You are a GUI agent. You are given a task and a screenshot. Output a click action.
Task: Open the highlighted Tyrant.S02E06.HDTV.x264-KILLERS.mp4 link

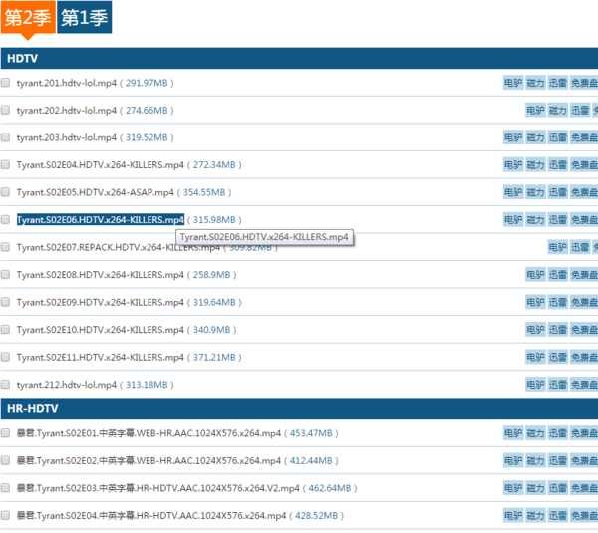click(x=100, y=219)
